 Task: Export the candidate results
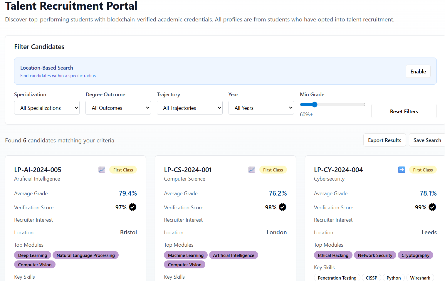click(x=384, y=140)
